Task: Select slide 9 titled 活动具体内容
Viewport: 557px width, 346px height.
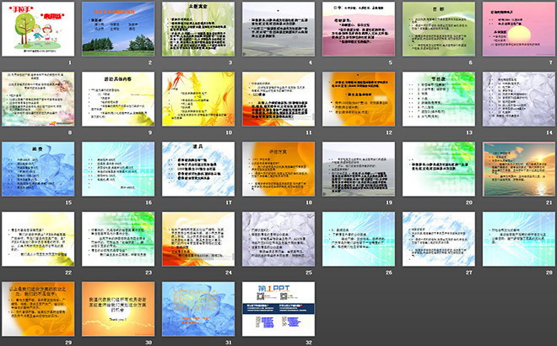Action: [x=117, y=99]
